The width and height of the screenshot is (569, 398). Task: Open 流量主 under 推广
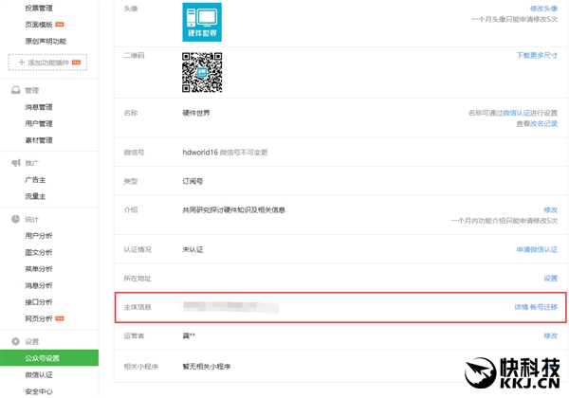pos(35,196)
